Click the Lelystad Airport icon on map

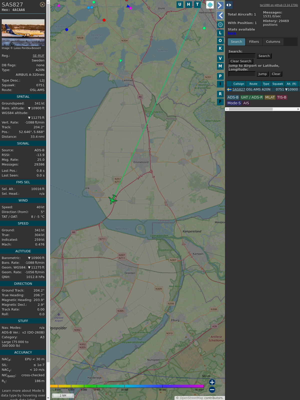[59, 314]
